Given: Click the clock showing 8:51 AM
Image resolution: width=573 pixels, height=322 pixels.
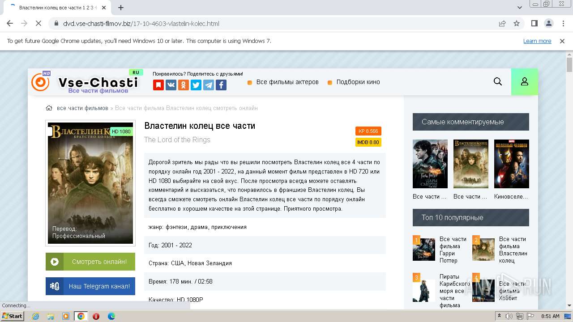Looking at the screenshot, I should click(550, 316).
